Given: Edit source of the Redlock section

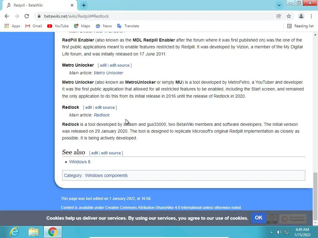Looking at the screenshot, I should (105, 108).
